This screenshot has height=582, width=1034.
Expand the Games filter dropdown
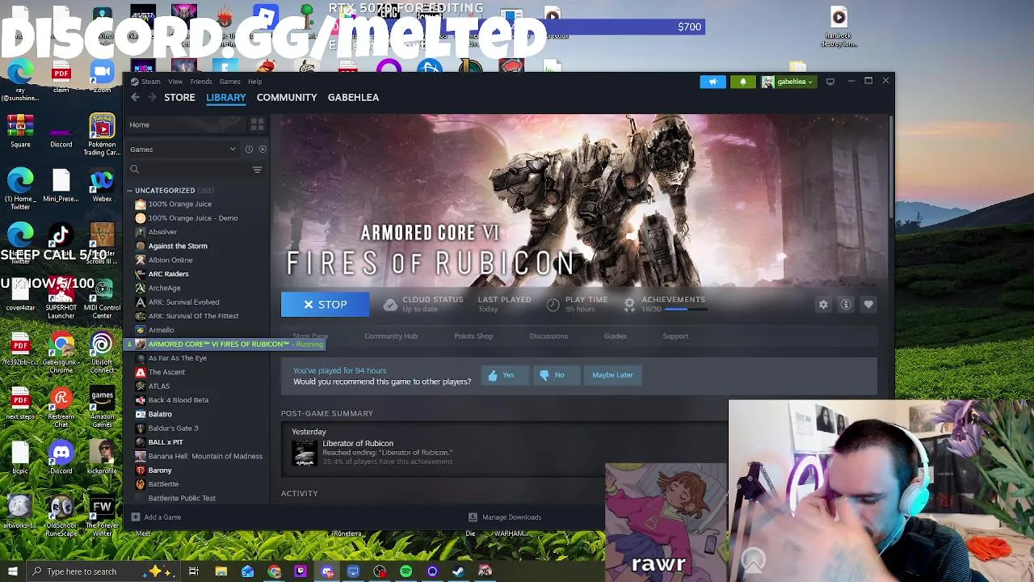coord(183,149)
